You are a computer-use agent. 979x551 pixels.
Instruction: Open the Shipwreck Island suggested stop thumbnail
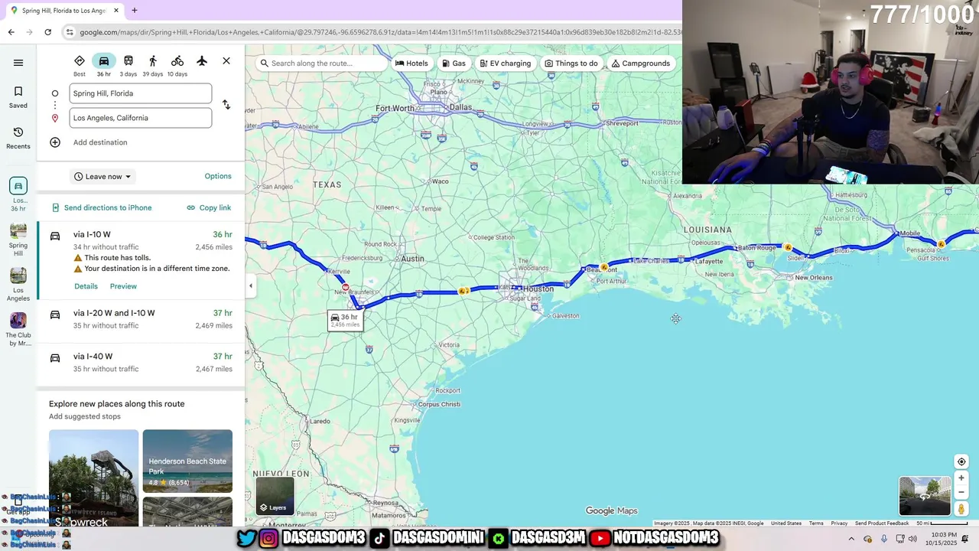[x=93, y=478]
